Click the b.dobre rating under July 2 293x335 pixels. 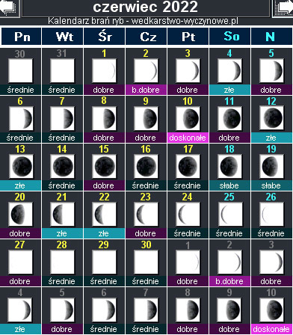click(229, 281)
